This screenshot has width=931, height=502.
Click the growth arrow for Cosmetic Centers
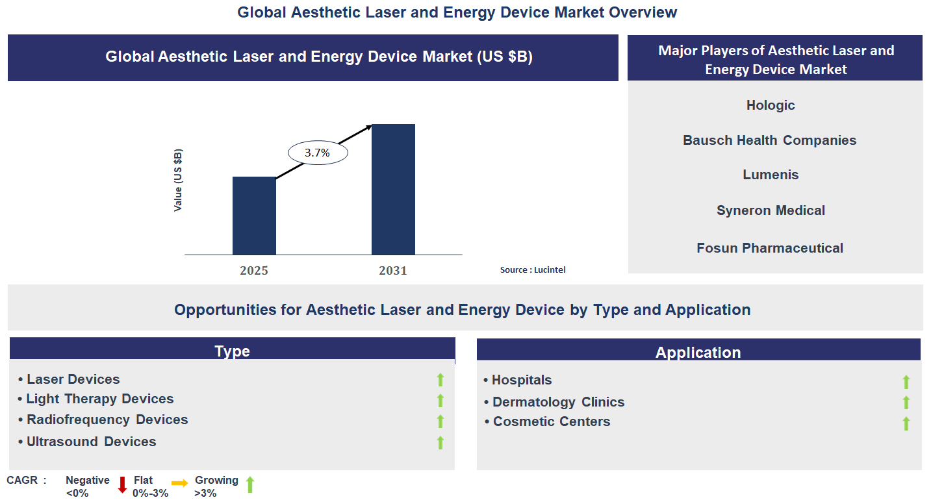click(x=906, y=423)
